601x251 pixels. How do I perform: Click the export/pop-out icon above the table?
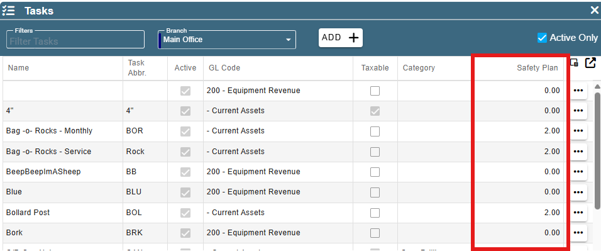590,63
